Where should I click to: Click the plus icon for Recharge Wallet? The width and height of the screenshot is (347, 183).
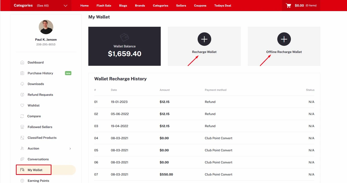tap(204, 39)
